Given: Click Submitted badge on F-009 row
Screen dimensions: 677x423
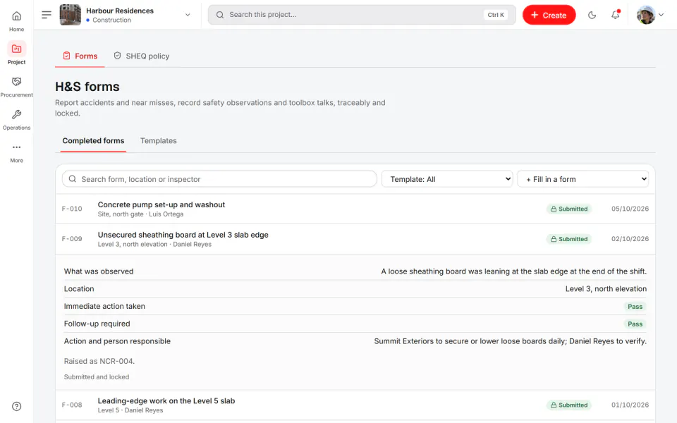Looking at the screenshot, I should point(569,239).
